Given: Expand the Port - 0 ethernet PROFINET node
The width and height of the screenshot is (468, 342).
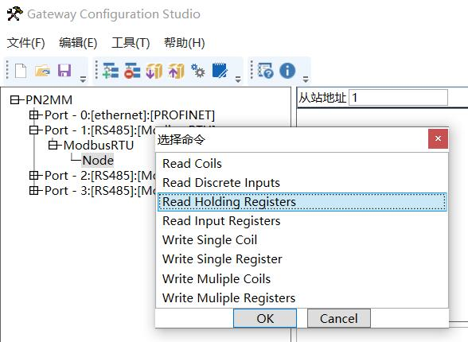Looking at the screenshot, I should tap(33, 115).
